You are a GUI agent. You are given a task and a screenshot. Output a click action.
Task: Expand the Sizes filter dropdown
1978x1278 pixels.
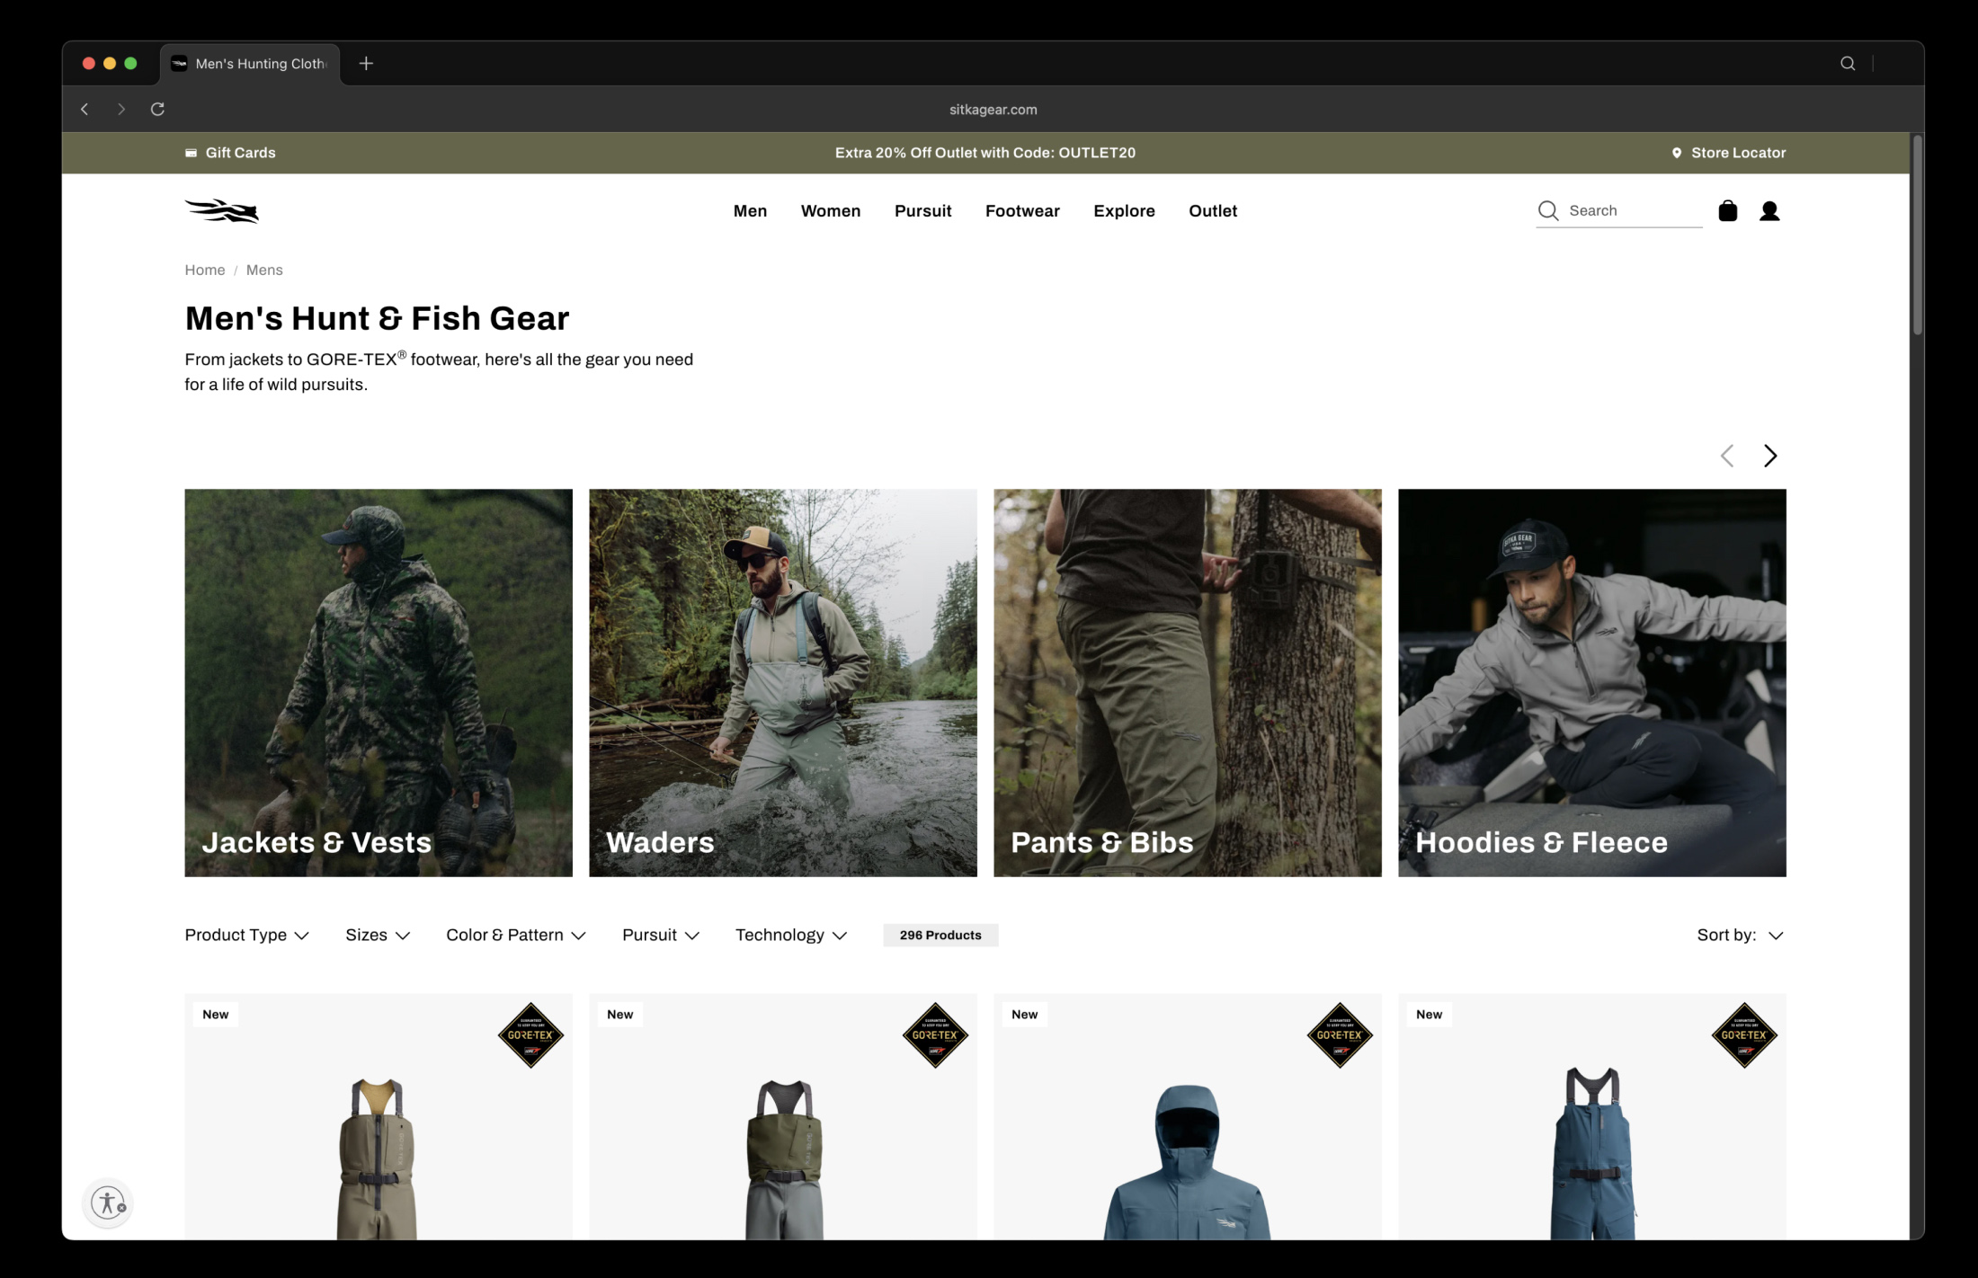(378, 935)
